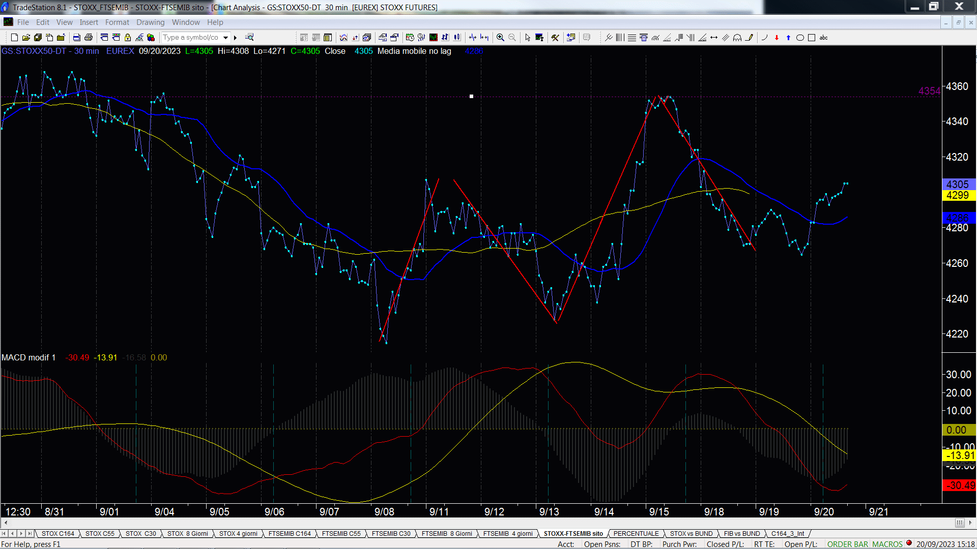
Task: Open the Help menu
Action: [x=215, y=22]
